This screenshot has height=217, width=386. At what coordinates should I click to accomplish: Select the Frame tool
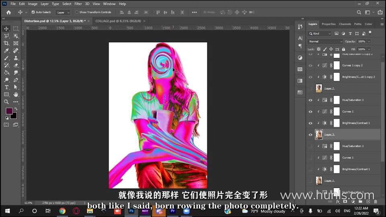coord(16,43)
